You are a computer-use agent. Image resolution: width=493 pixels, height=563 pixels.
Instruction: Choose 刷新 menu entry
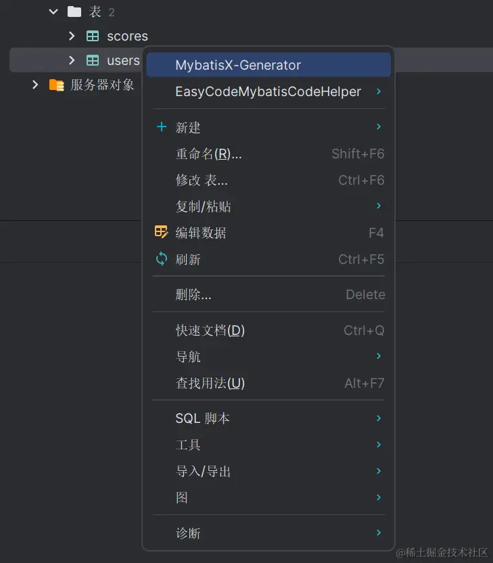268,259
